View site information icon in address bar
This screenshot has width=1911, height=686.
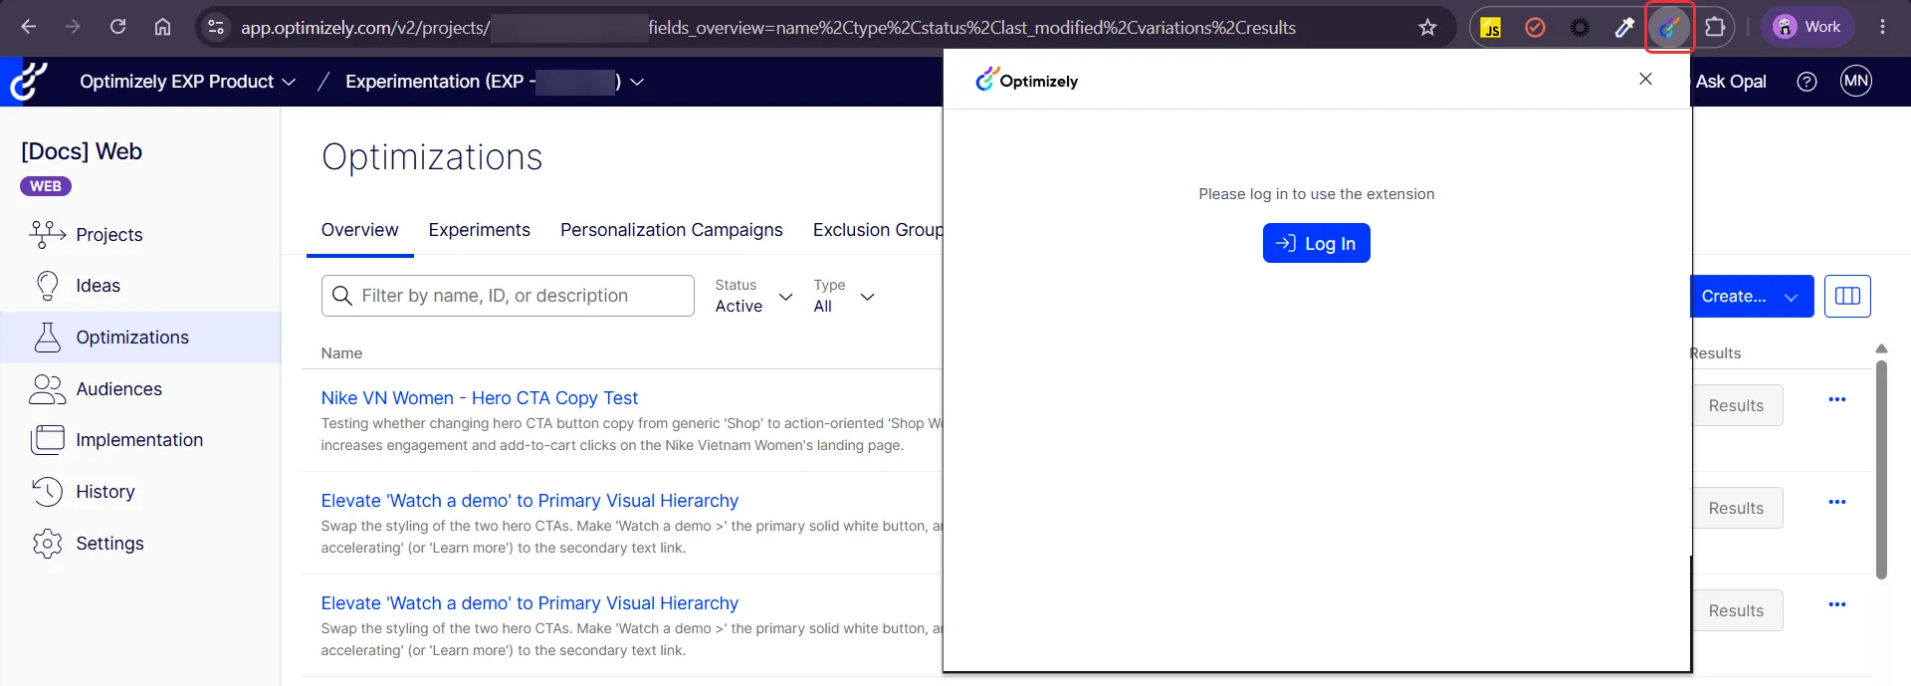point(215,27)
